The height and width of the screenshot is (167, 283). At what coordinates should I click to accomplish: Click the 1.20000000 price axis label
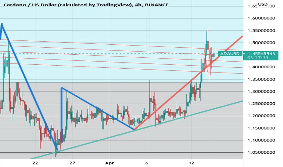point(261,116)
